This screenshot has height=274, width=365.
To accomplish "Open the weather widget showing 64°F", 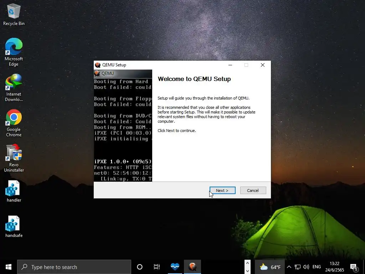I will click(270, 267).
